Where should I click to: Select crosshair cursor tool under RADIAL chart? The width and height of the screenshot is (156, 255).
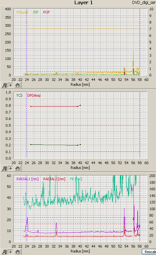point(11,252)
